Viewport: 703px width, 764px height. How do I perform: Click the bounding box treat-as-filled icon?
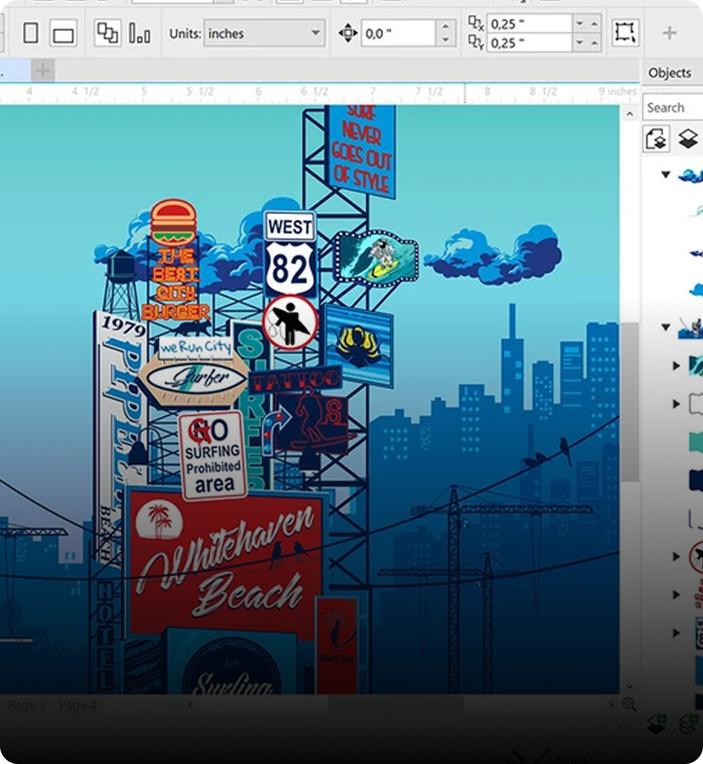click(x=625, y=33)
